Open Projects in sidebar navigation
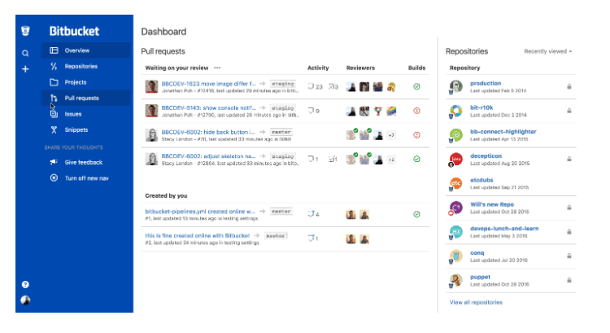 [76, 82]
